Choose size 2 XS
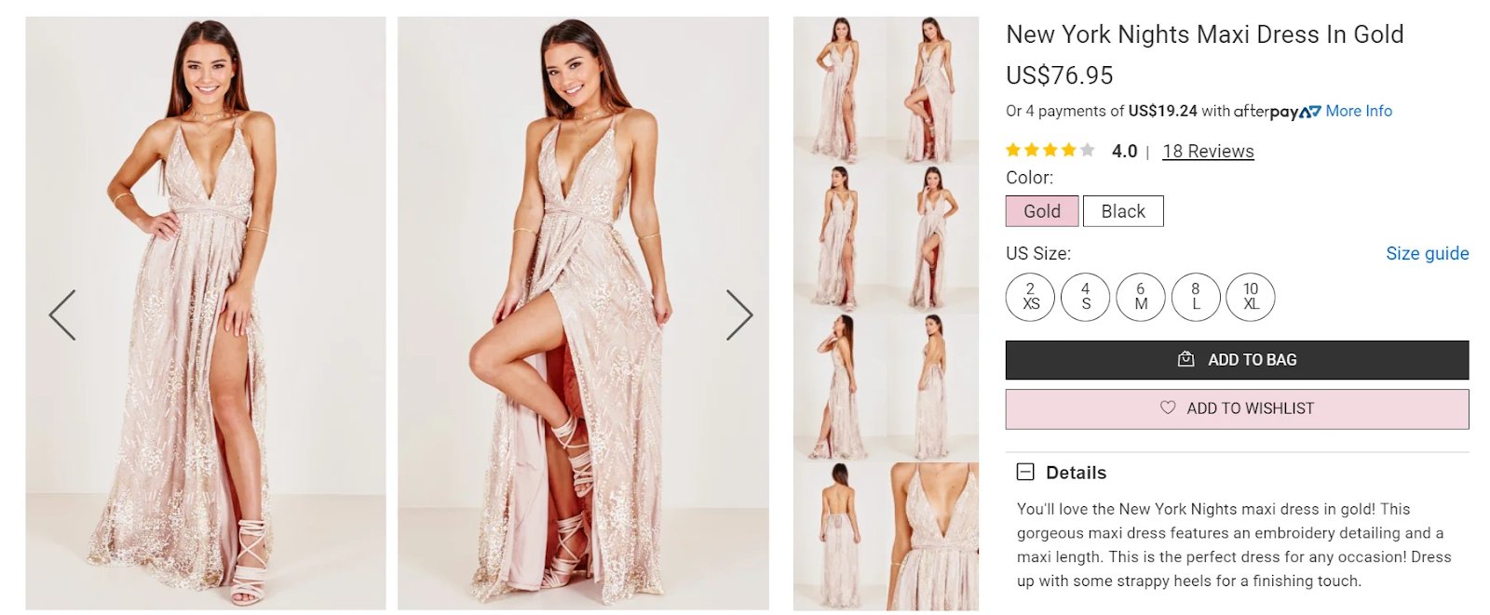1490x615 pixels. point(1030,297)
